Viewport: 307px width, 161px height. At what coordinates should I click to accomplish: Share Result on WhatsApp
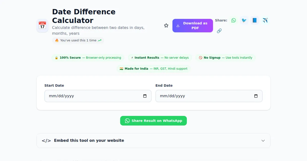click(153, 121)
